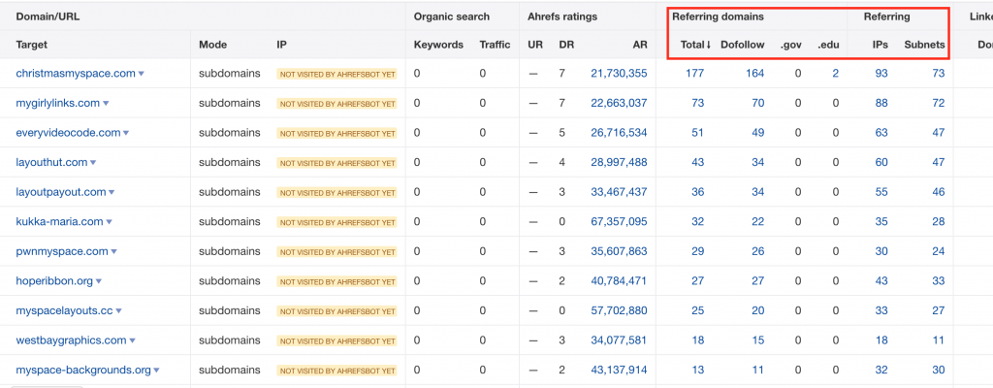Click NOT VISITED badge for christmasmyspace.com
This screenshot has width=993, height=388.
click(x=336, y=74)
